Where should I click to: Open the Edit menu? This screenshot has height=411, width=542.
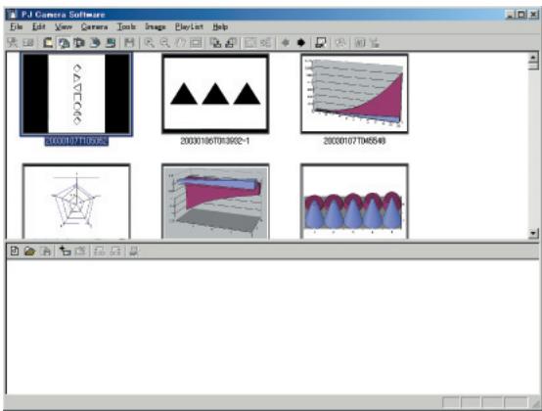tap(39, 26)
